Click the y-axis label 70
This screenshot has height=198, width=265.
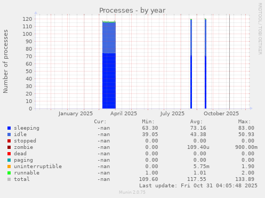(x=29, y=57)
